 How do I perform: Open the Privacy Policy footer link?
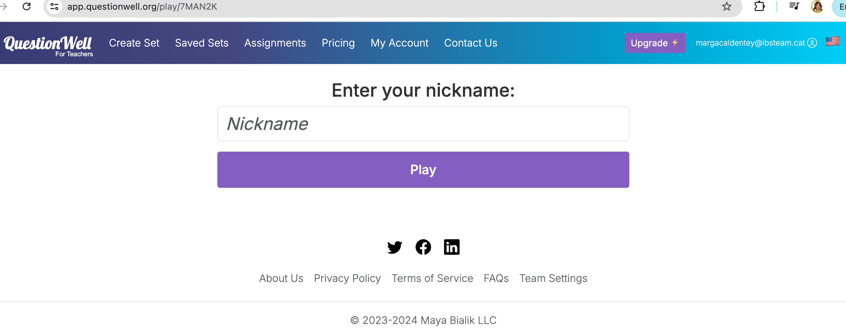[x=347, y=278]
